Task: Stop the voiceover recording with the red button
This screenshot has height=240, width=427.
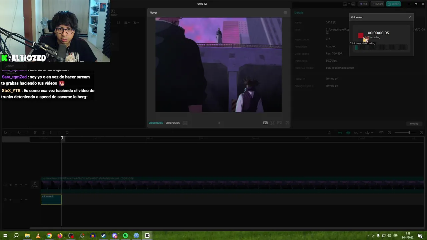Action: [361, 35]
